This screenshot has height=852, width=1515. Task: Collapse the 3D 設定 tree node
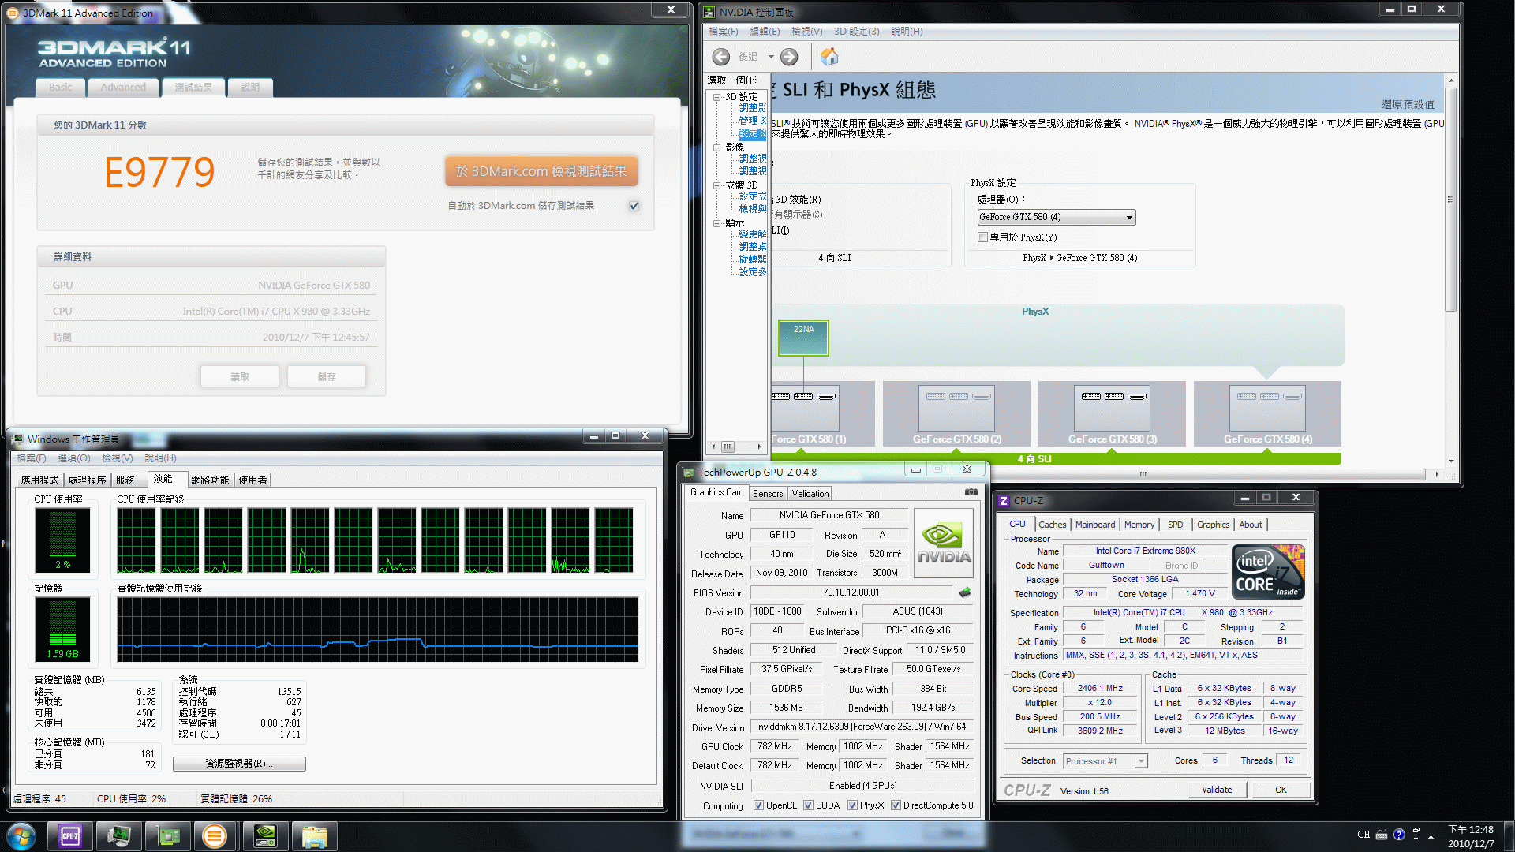716,97
